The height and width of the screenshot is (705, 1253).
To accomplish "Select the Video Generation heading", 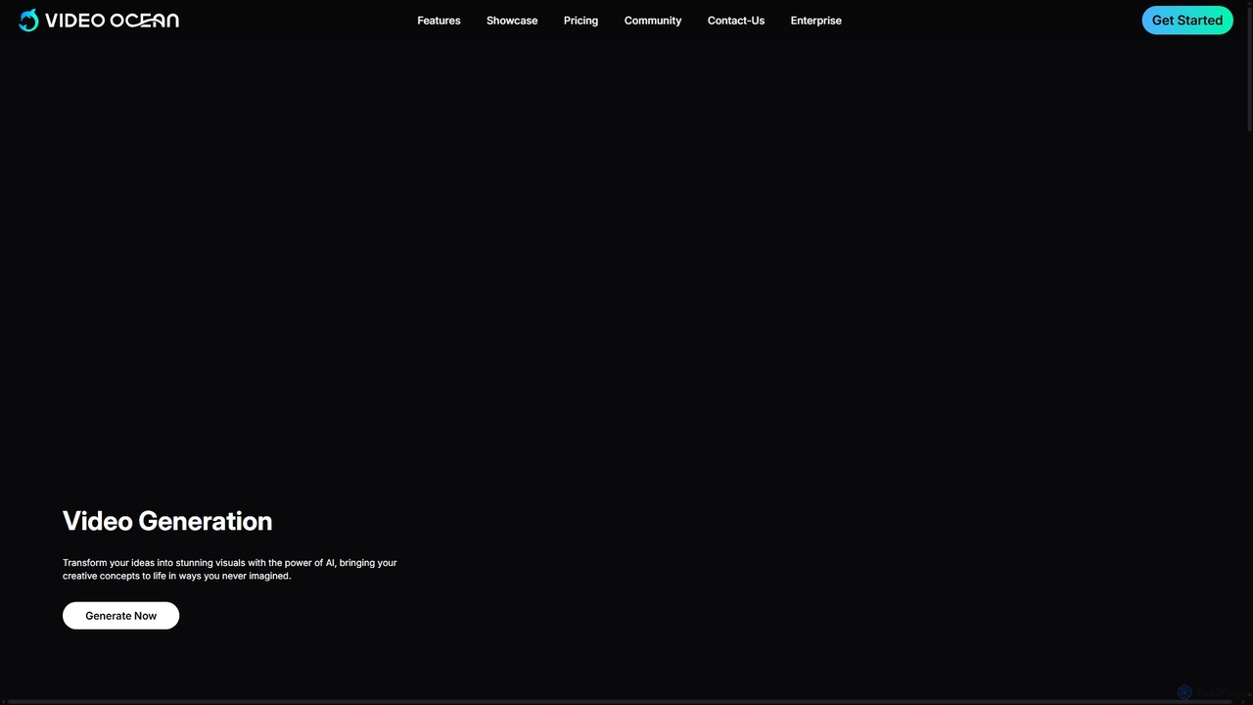I will [x=167, y=521].
